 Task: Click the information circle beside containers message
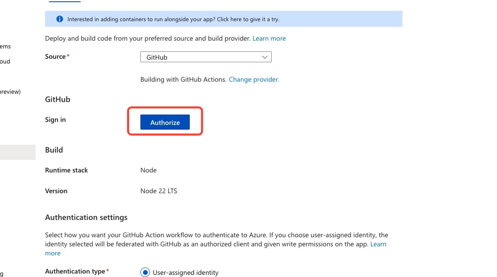click(x=60, y=19)
